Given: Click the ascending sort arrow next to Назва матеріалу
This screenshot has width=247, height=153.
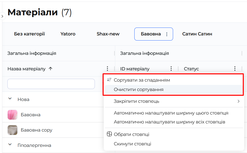Looking at the screenshot, I should (50, 69).
